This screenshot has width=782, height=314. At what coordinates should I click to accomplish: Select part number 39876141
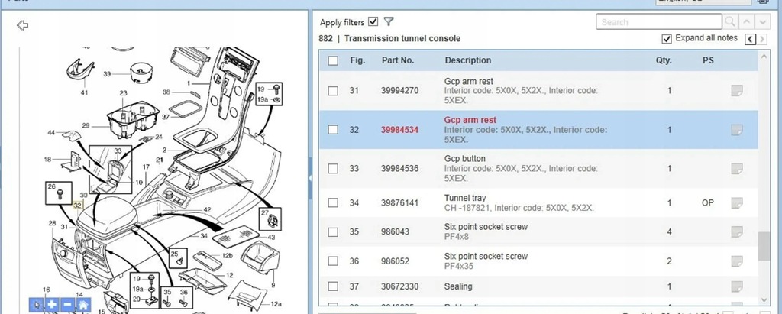399,203
